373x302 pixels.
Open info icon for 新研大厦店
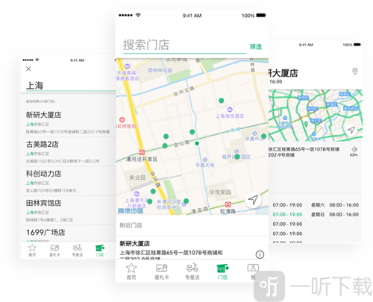pos(260,254)
